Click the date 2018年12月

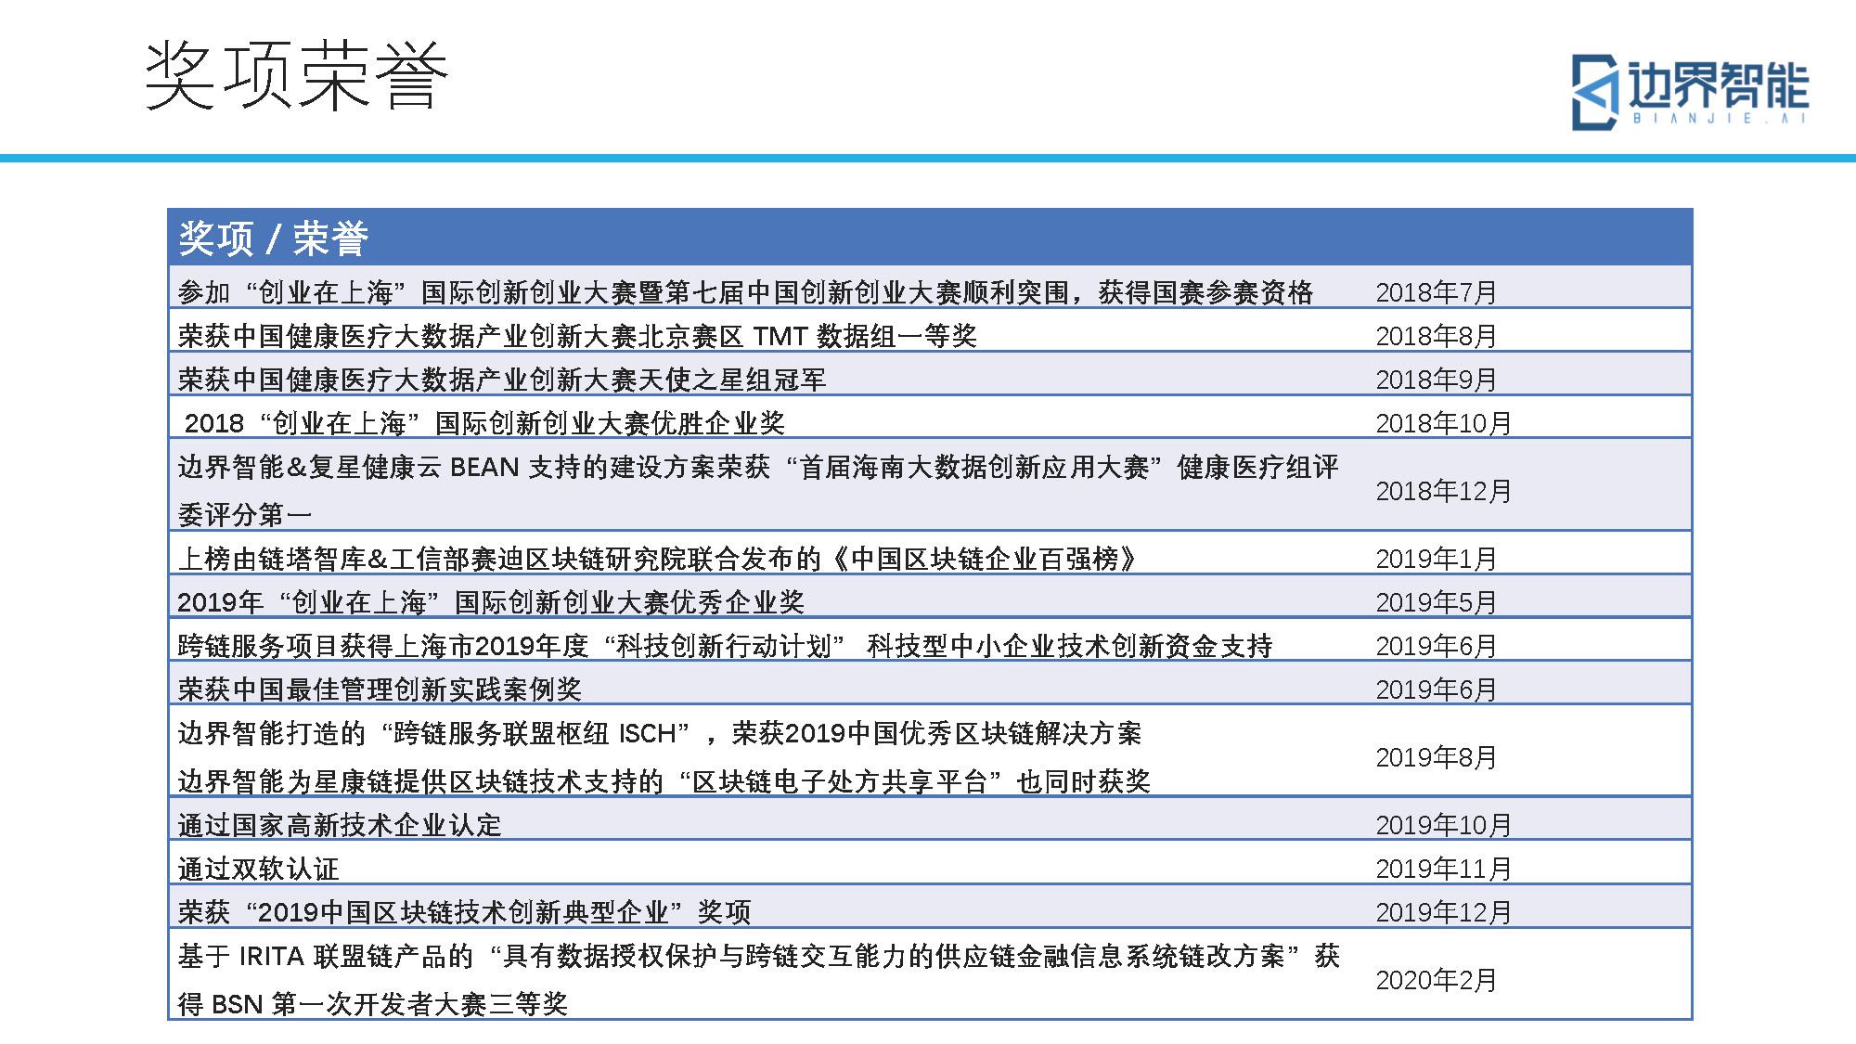[x=1444, y=491]
